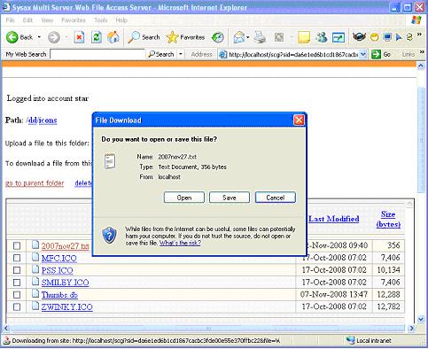Sort by the Last Modified column link
The height and width of the screenshot is (349, 428).
pos(334,219)
